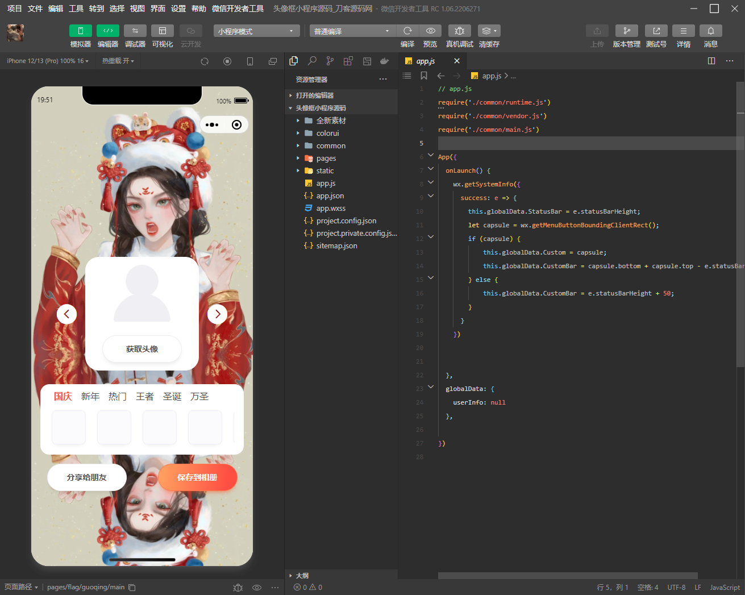Open the search icon in sidebar
The height and width of the screenshot is (595, 745).
click(x=312, y=61)
